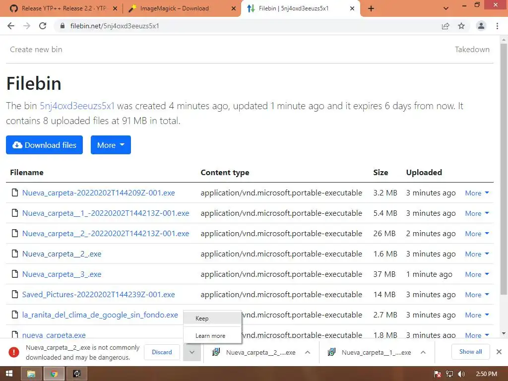Open the tab search chevron
Image resolution: width=508 pixels, height=381 pixels.
point(446,8)
